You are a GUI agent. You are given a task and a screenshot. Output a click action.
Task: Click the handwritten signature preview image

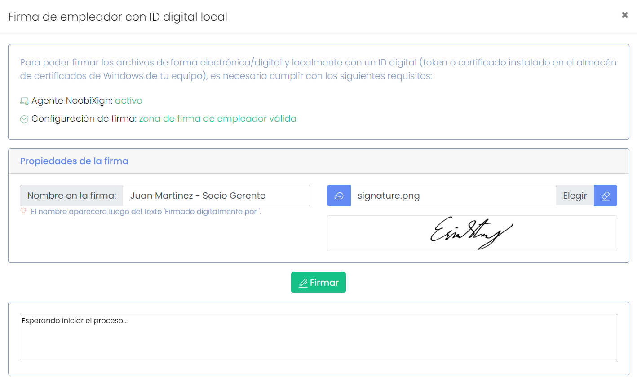pyautogui.click(x=472, y=233)
